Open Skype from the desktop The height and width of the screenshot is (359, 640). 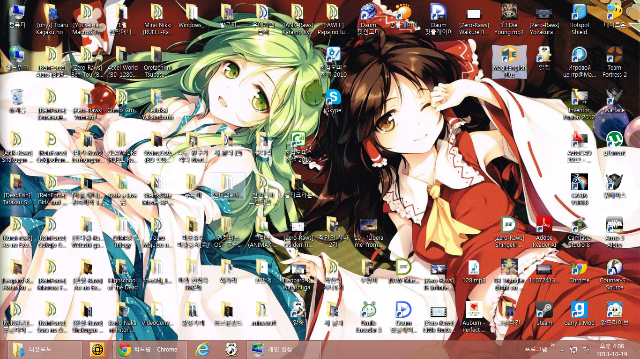pos(333,98)
